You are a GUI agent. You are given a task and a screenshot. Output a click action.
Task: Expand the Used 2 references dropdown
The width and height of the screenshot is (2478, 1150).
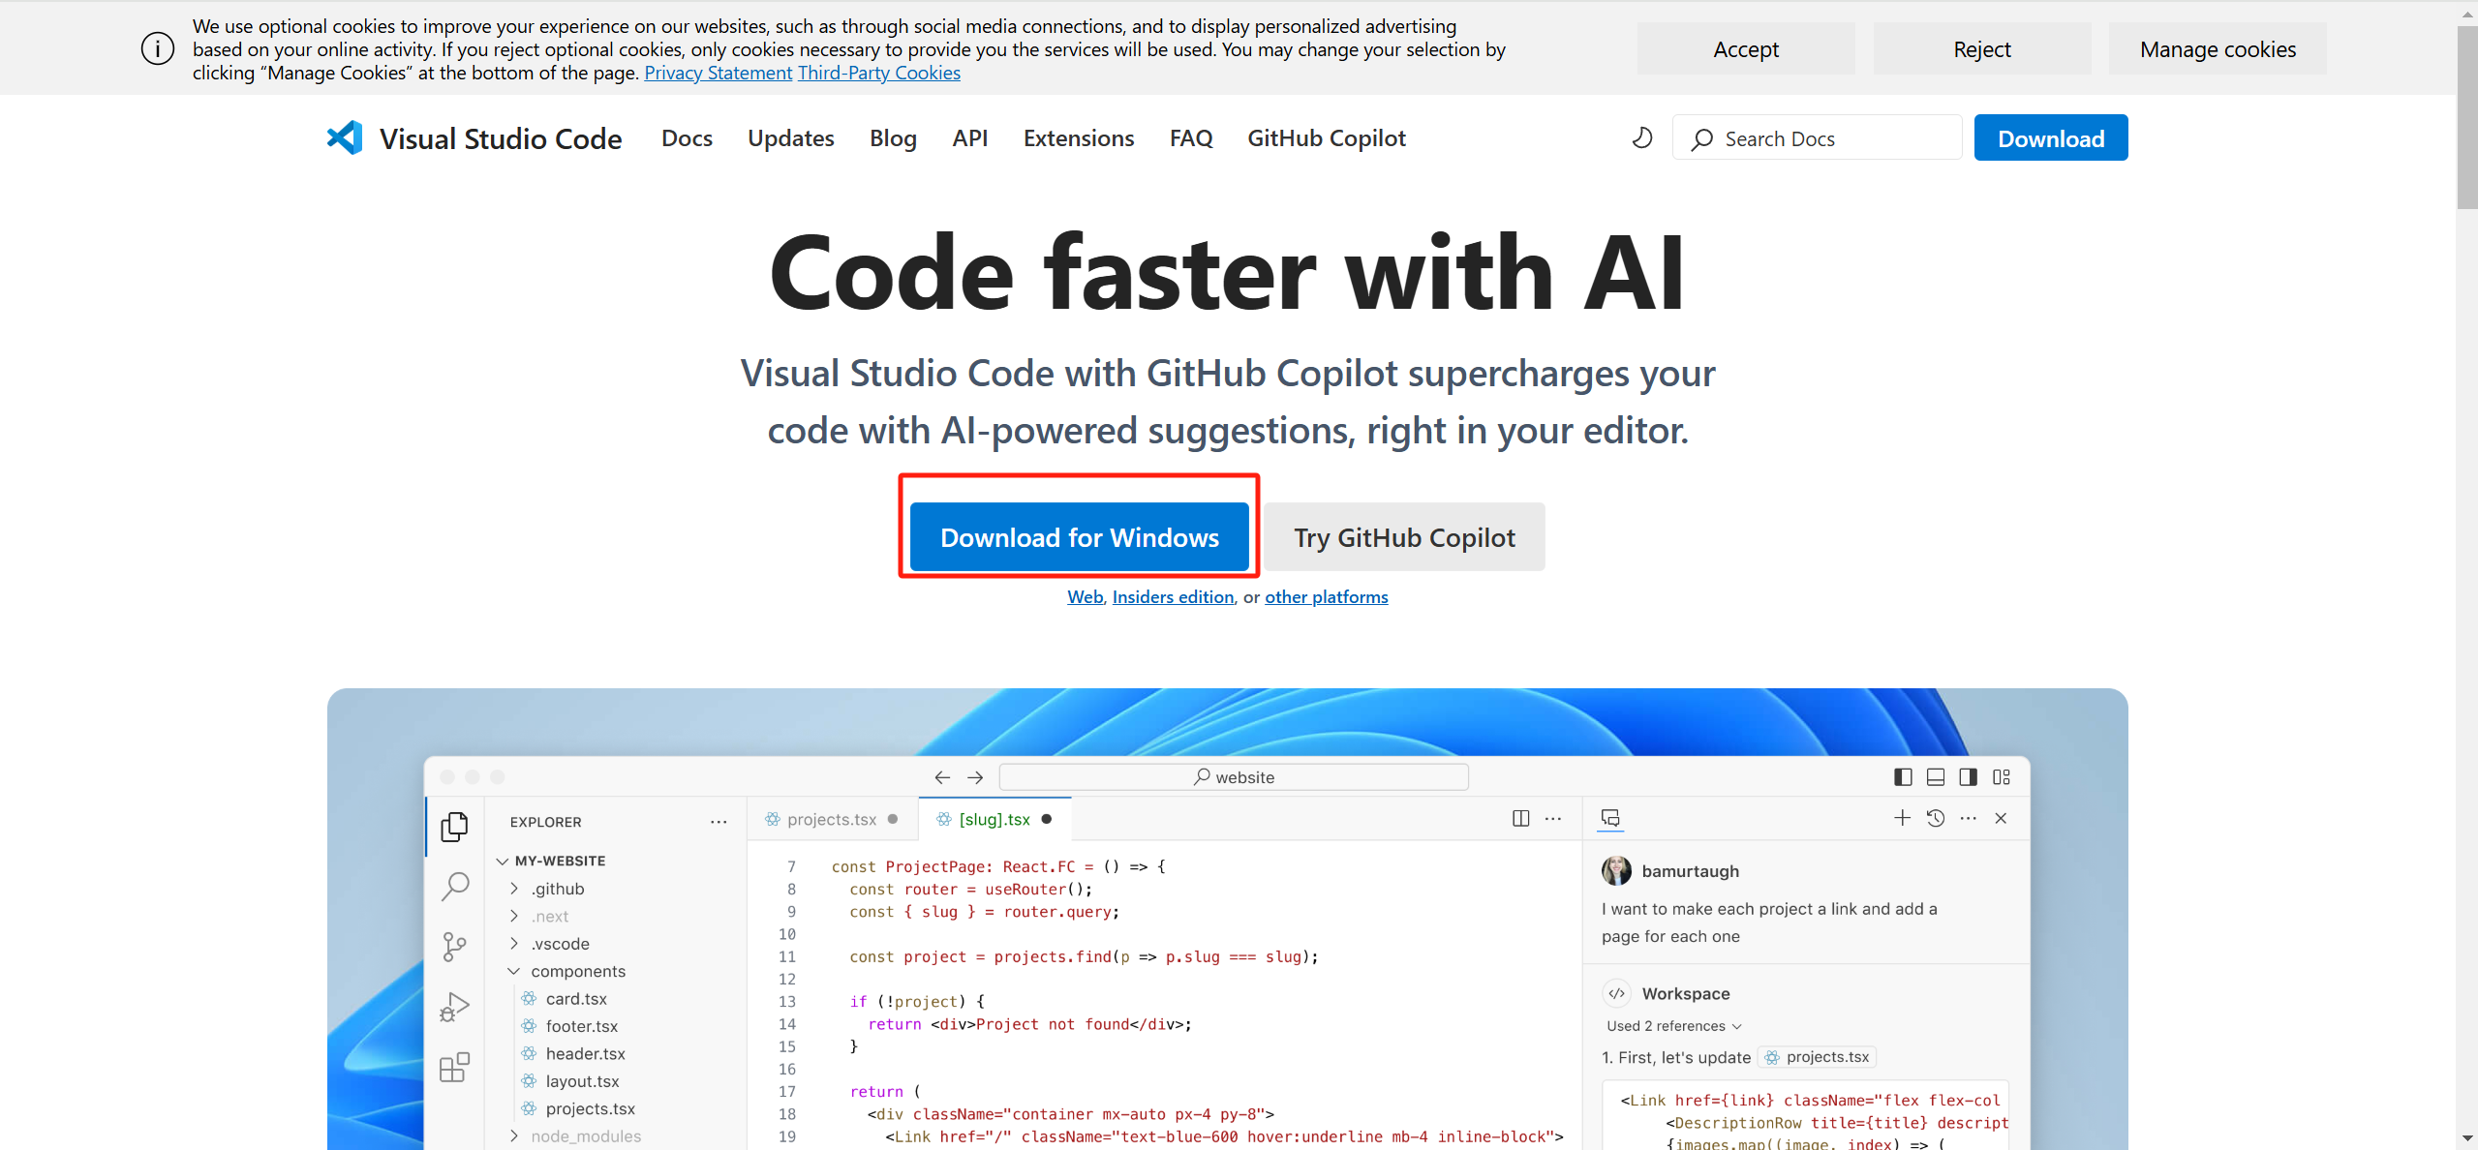pyautogui.click(x=1674, y=1026)
